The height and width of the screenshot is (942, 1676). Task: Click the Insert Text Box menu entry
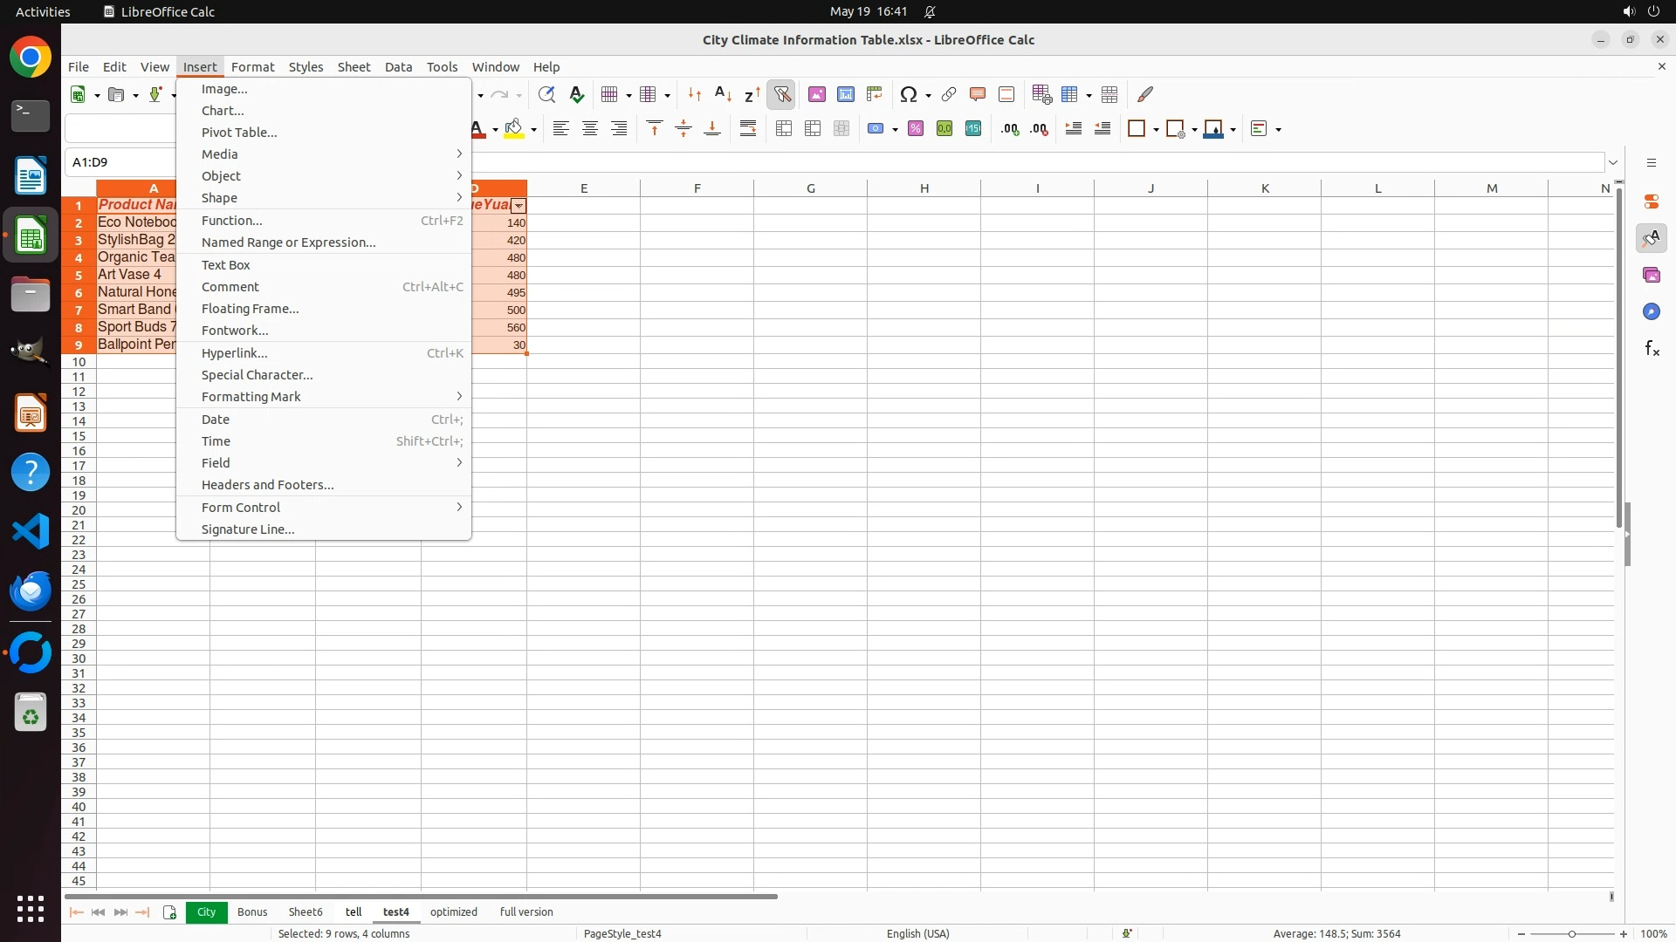[225, 265]
